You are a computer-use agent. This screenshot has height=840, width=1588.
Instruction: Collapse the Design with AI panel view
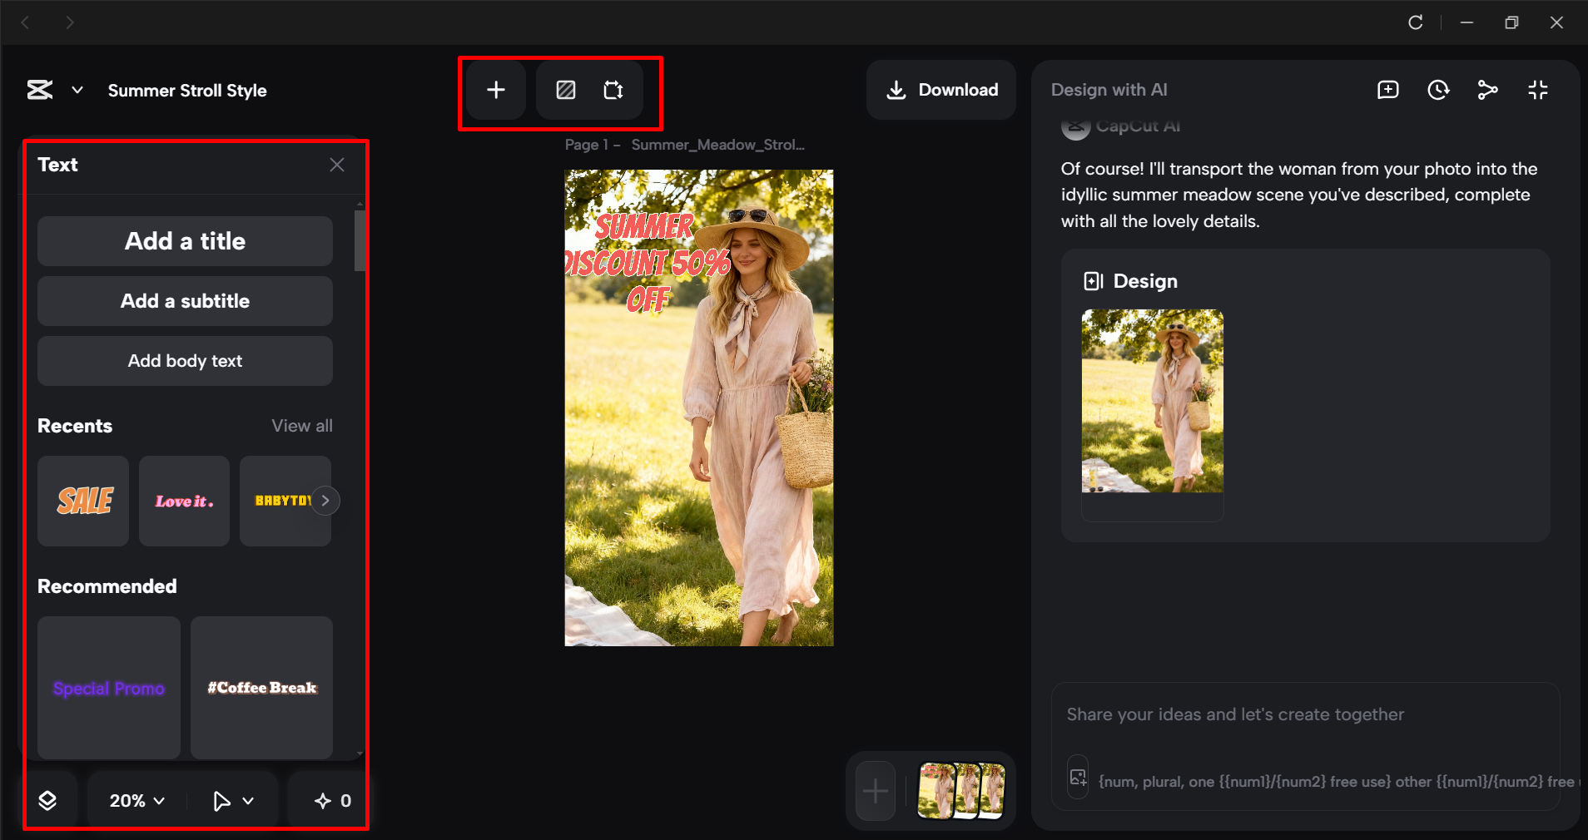pos(1537,90)
